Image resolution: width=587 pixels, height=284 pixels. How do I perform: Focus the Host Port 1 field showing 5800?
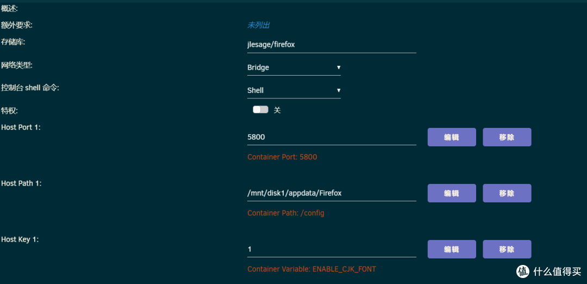click(331, 137)
